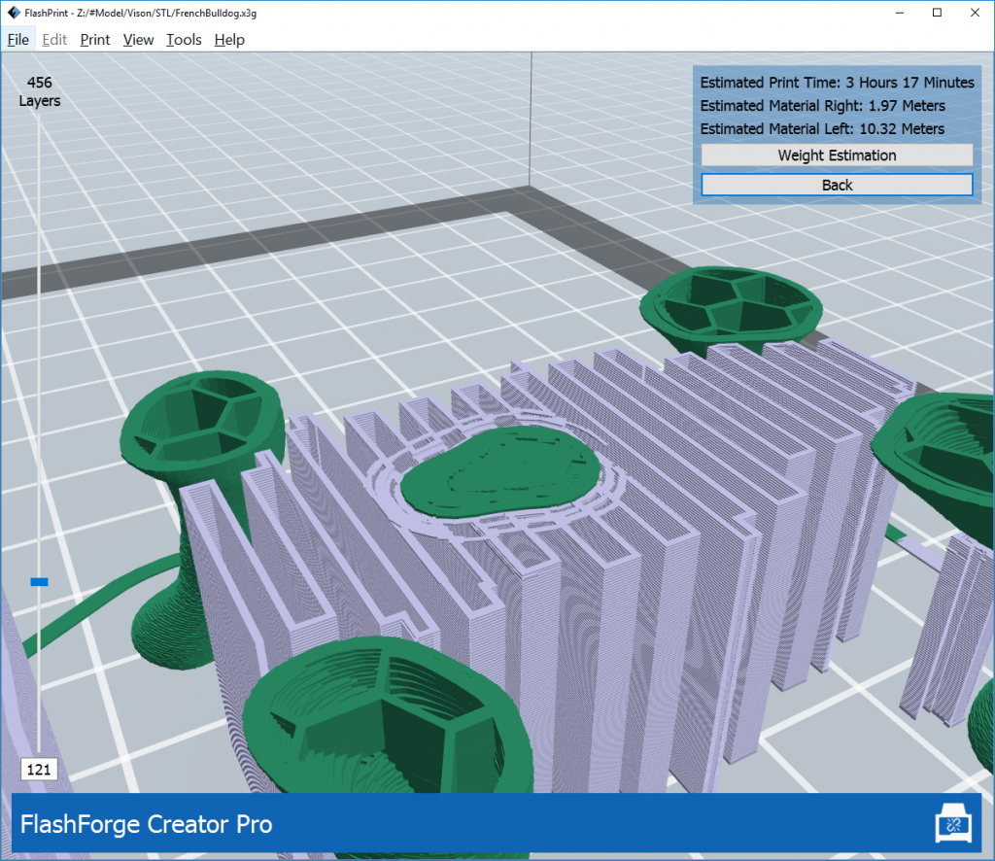The height and width of the screenshot is (861, 995).
Task: Click the 'Estimated Material Right: 1.97 Meters' text
Action: 822,105
